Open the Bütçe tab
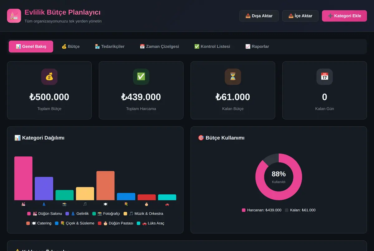This screenshot has width=374, height=251. 70,46
